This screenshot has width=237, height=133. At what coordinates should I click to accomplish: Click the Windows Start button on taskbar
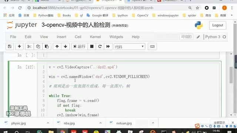[6, 132]
